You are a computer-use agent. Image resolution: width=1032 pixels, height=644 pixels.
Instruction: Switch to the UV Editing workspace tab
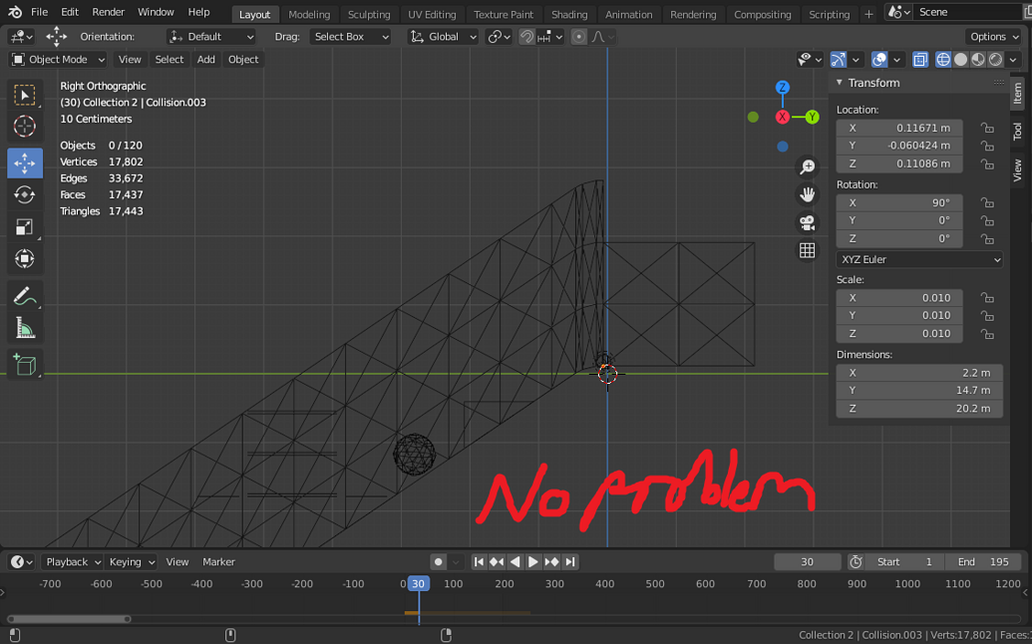432,14
